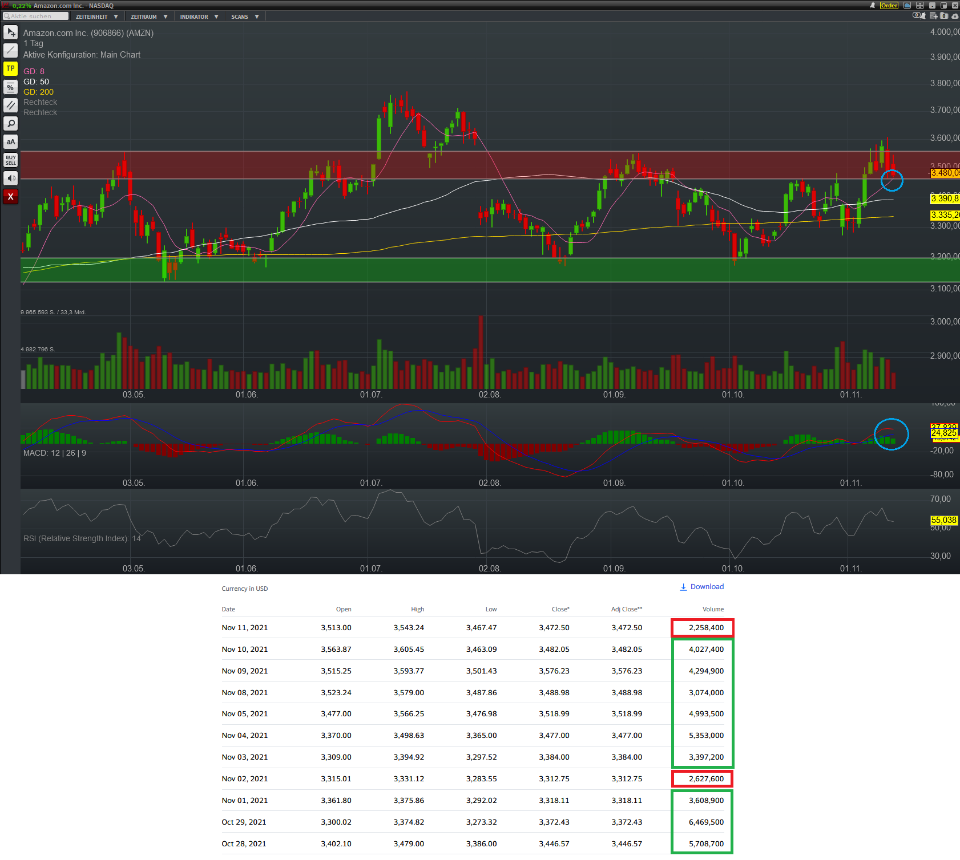Click the 55,038 RSI value label
This screenshot has height=860, width=960.
click(944, 520)
